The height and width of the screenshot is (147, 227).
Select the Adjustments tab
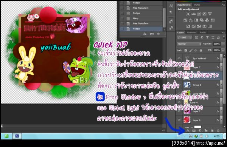pos(184,5)
